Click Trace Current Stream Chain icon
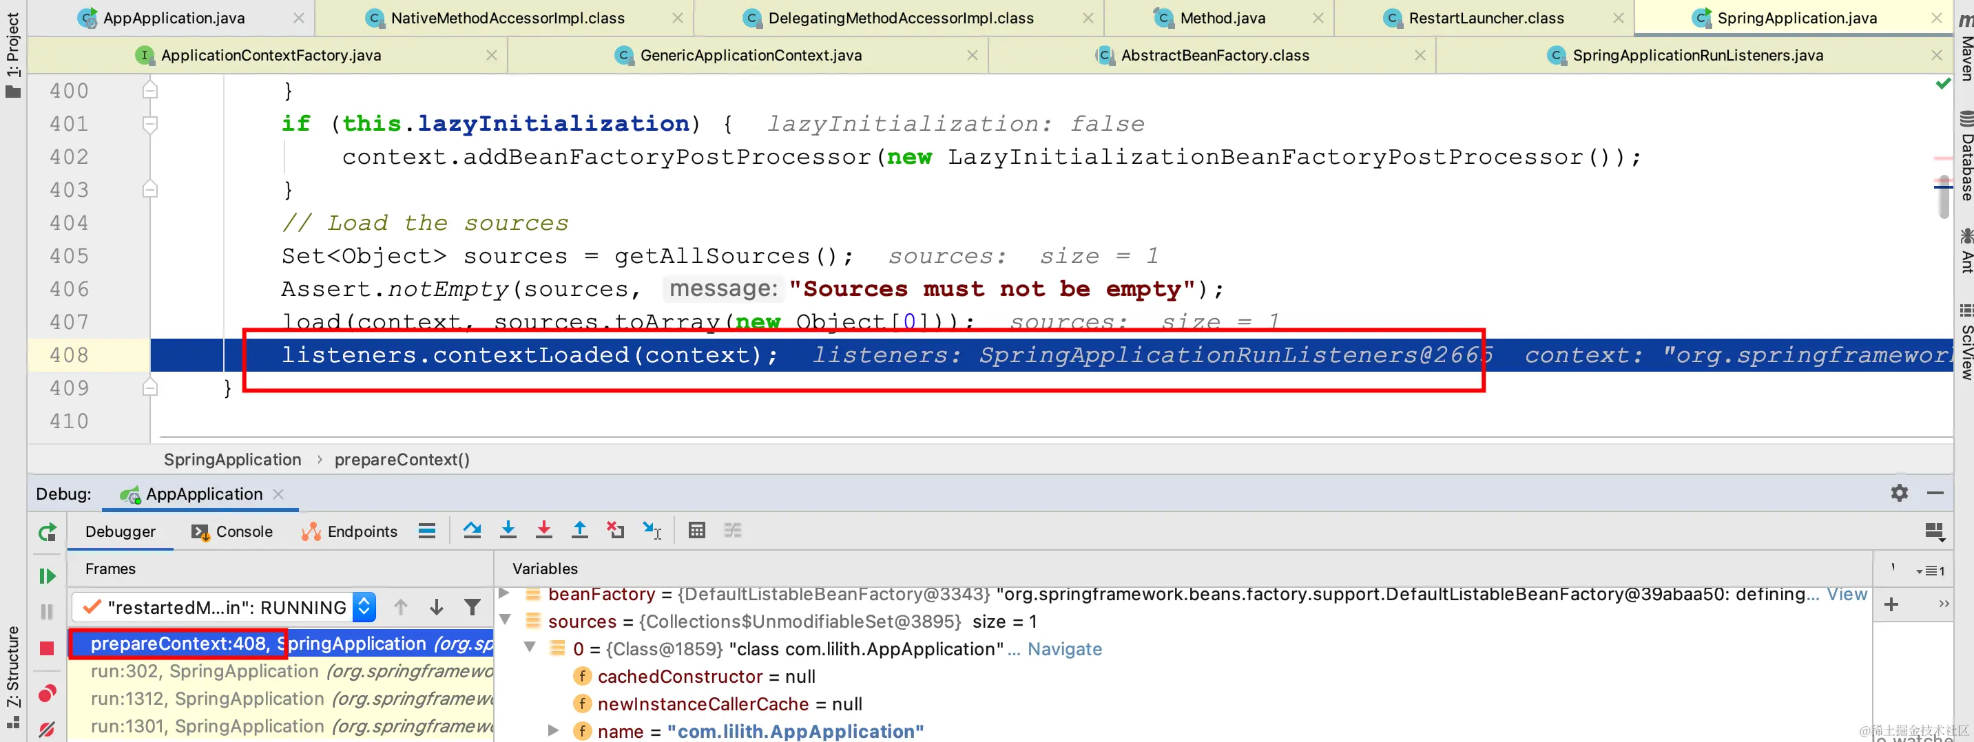The image size is (1974, 742). click(x=733, y=530)
